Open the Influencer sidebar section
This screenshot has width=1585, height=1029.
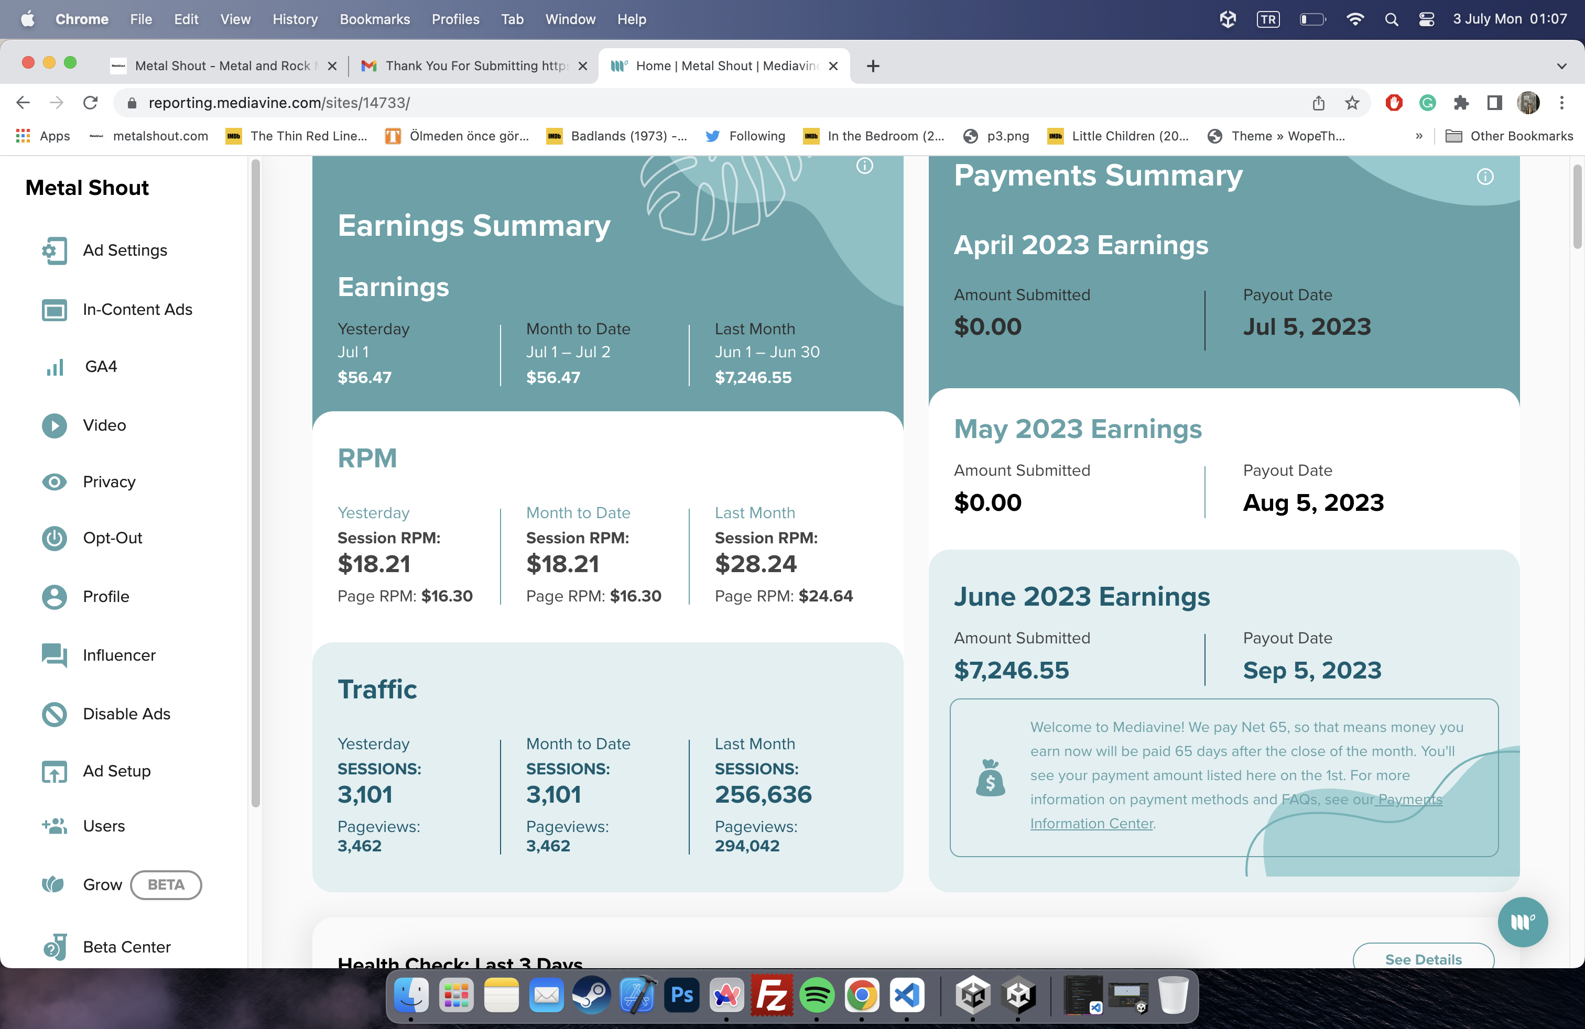point(99,655)
